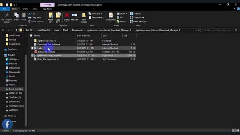Viewport: 240px width, 135px height.
Task: Click Paste shortcut in ribbon
Action: coord(36,21)
